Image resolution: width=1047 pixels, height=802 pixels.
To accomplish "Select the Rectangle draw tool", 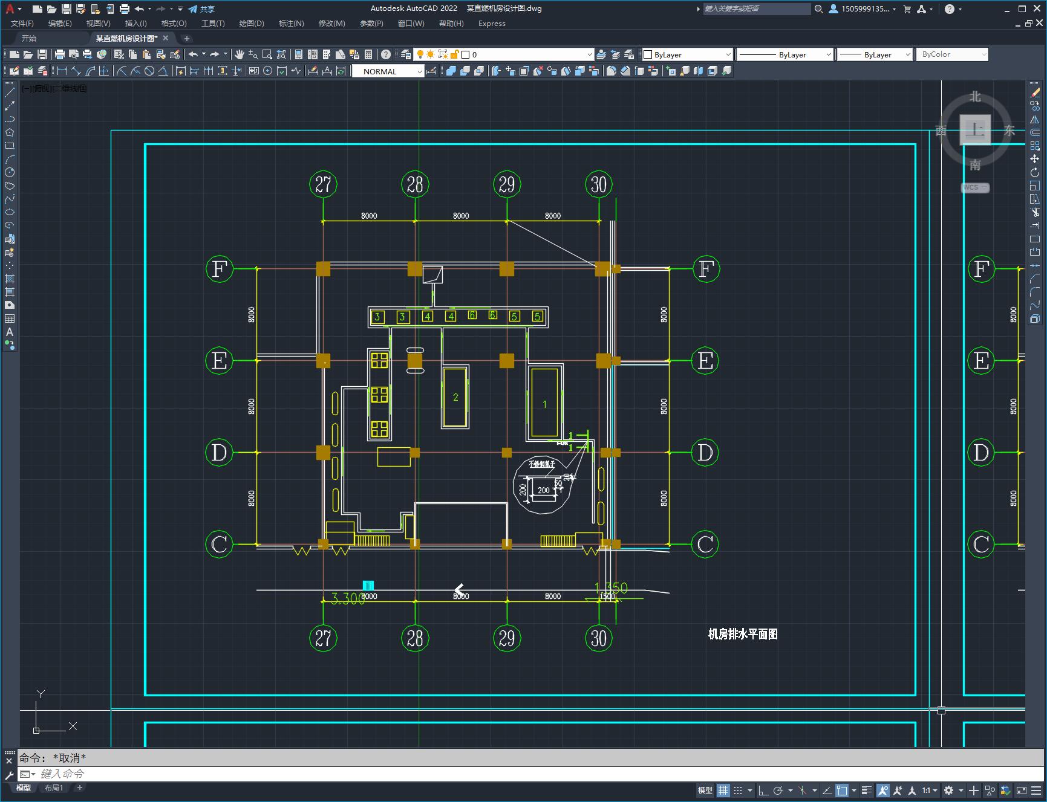I will [x=10, y=146].
